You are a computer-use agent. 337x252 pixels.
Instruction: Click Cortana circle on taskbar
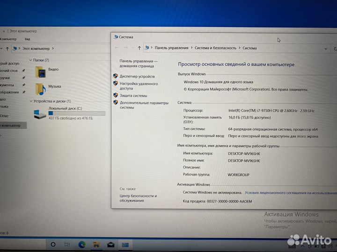point(53,245)
